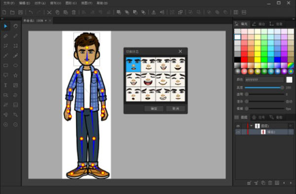Viewport: 296px width, 194px height.
Task: Click the undo arrow in toolbar
Action: pyautogui.click(x=31, y=12)
